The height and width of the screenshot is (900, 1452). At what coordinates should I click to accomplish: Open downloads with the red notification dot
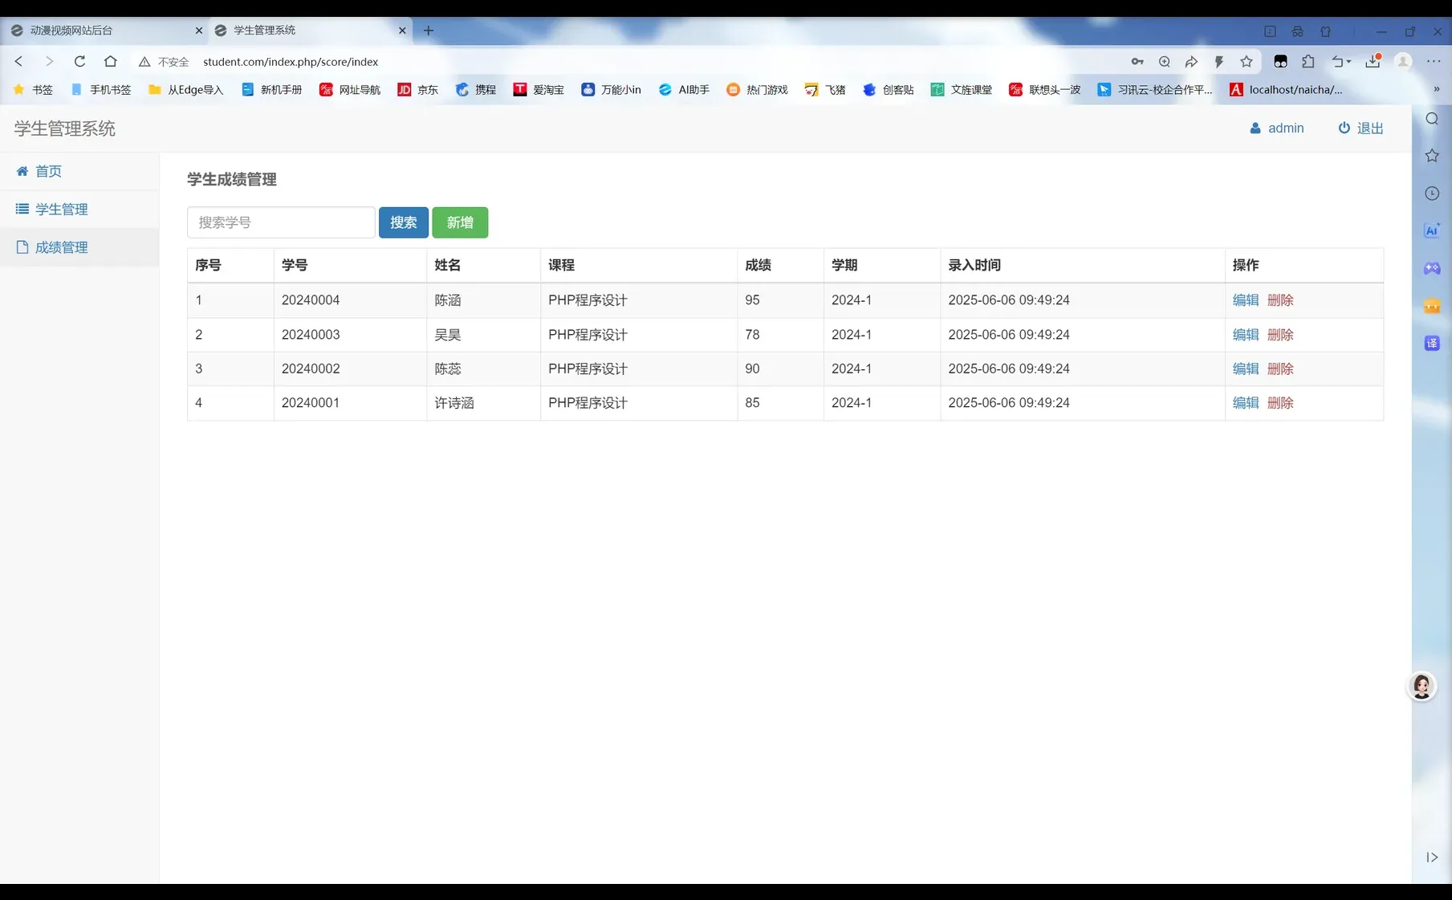[1371, 62]
